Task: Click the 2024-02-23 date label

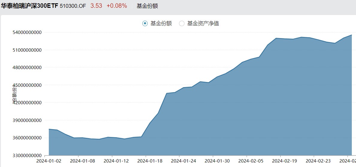Action: click(x=318, y=161)
